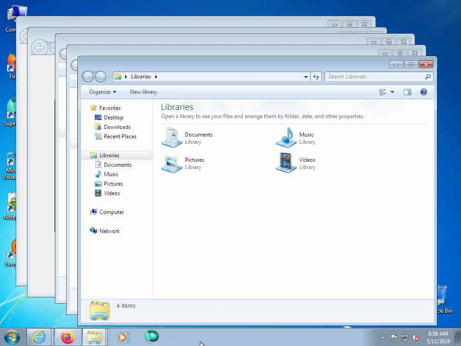The image size is (461, 346).
Task: Click Windows Explorer taskbar button
Action: [x=94, y=337]
